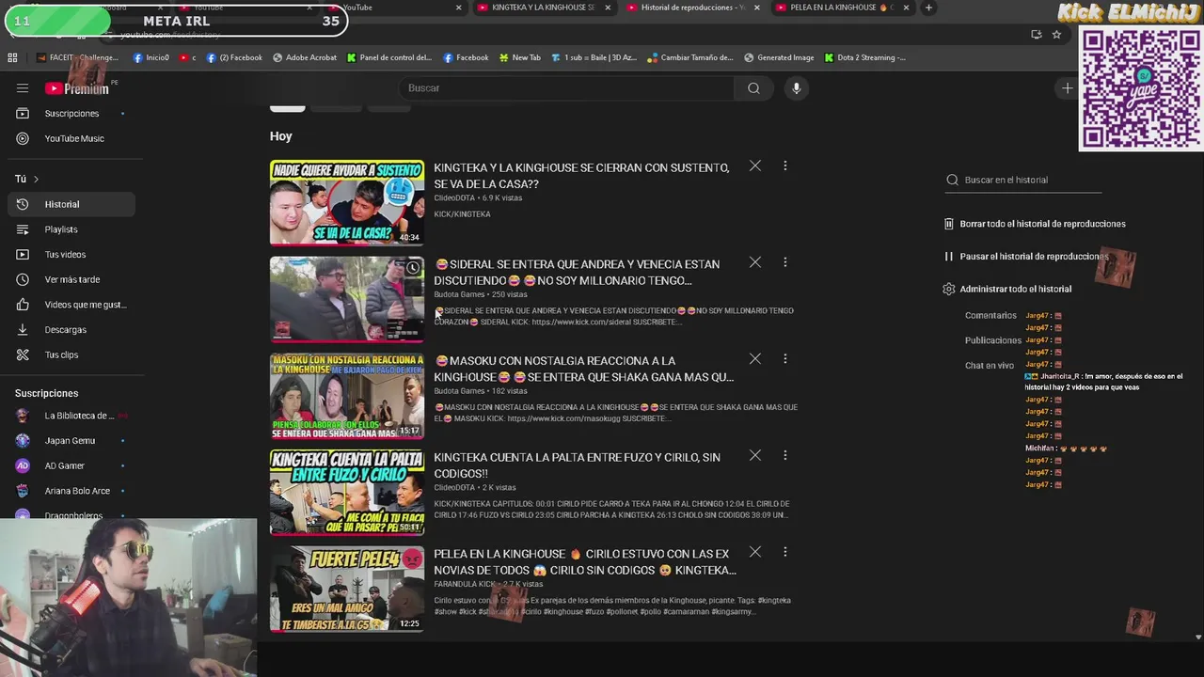
Task: Open the ClideoDOTA channel under first video
Action: (x=454, y=198)
